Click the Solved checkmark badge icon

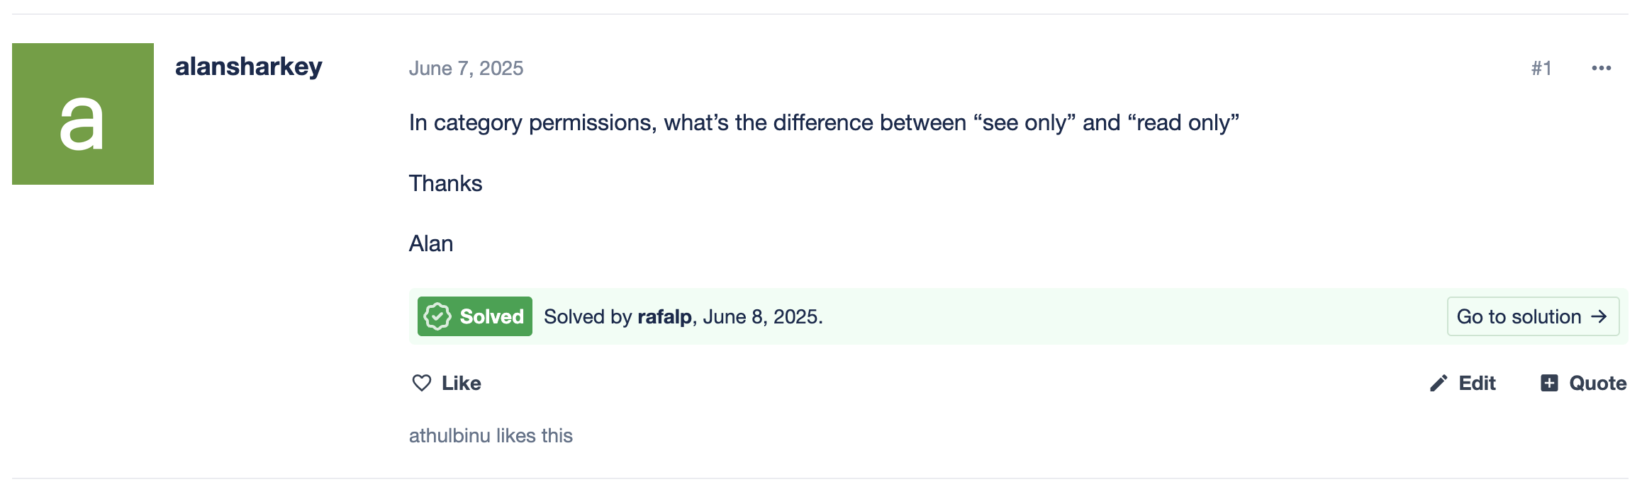tap(437, 316)
